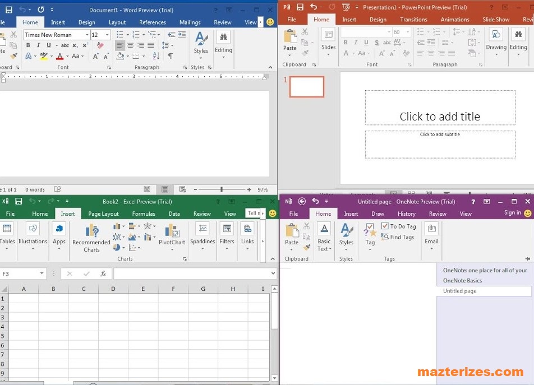Show paragraph marks in Word
This screenshot has width=534, height=385.
[171, 56]
